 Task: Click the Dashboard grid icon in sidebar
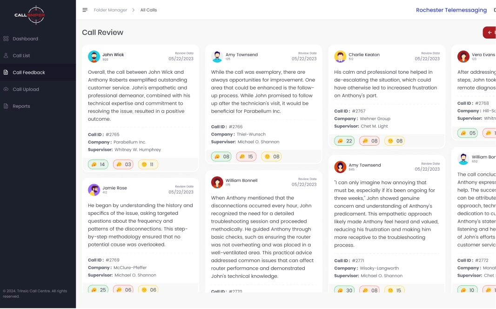(x=6, y=39)
